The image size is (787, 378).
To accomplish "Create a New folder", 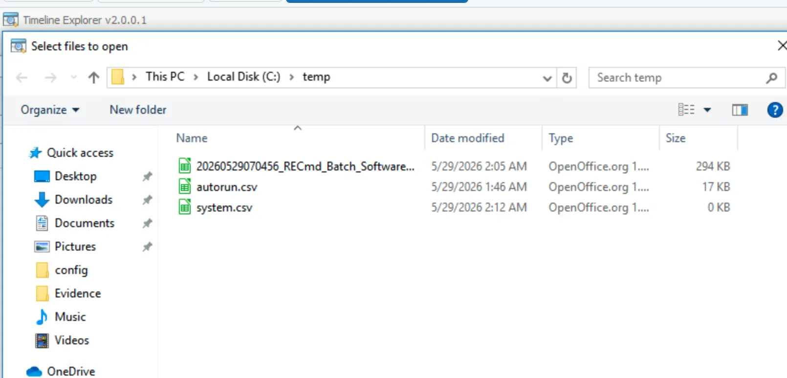I will pyautogui.click(x=138, y=110).
